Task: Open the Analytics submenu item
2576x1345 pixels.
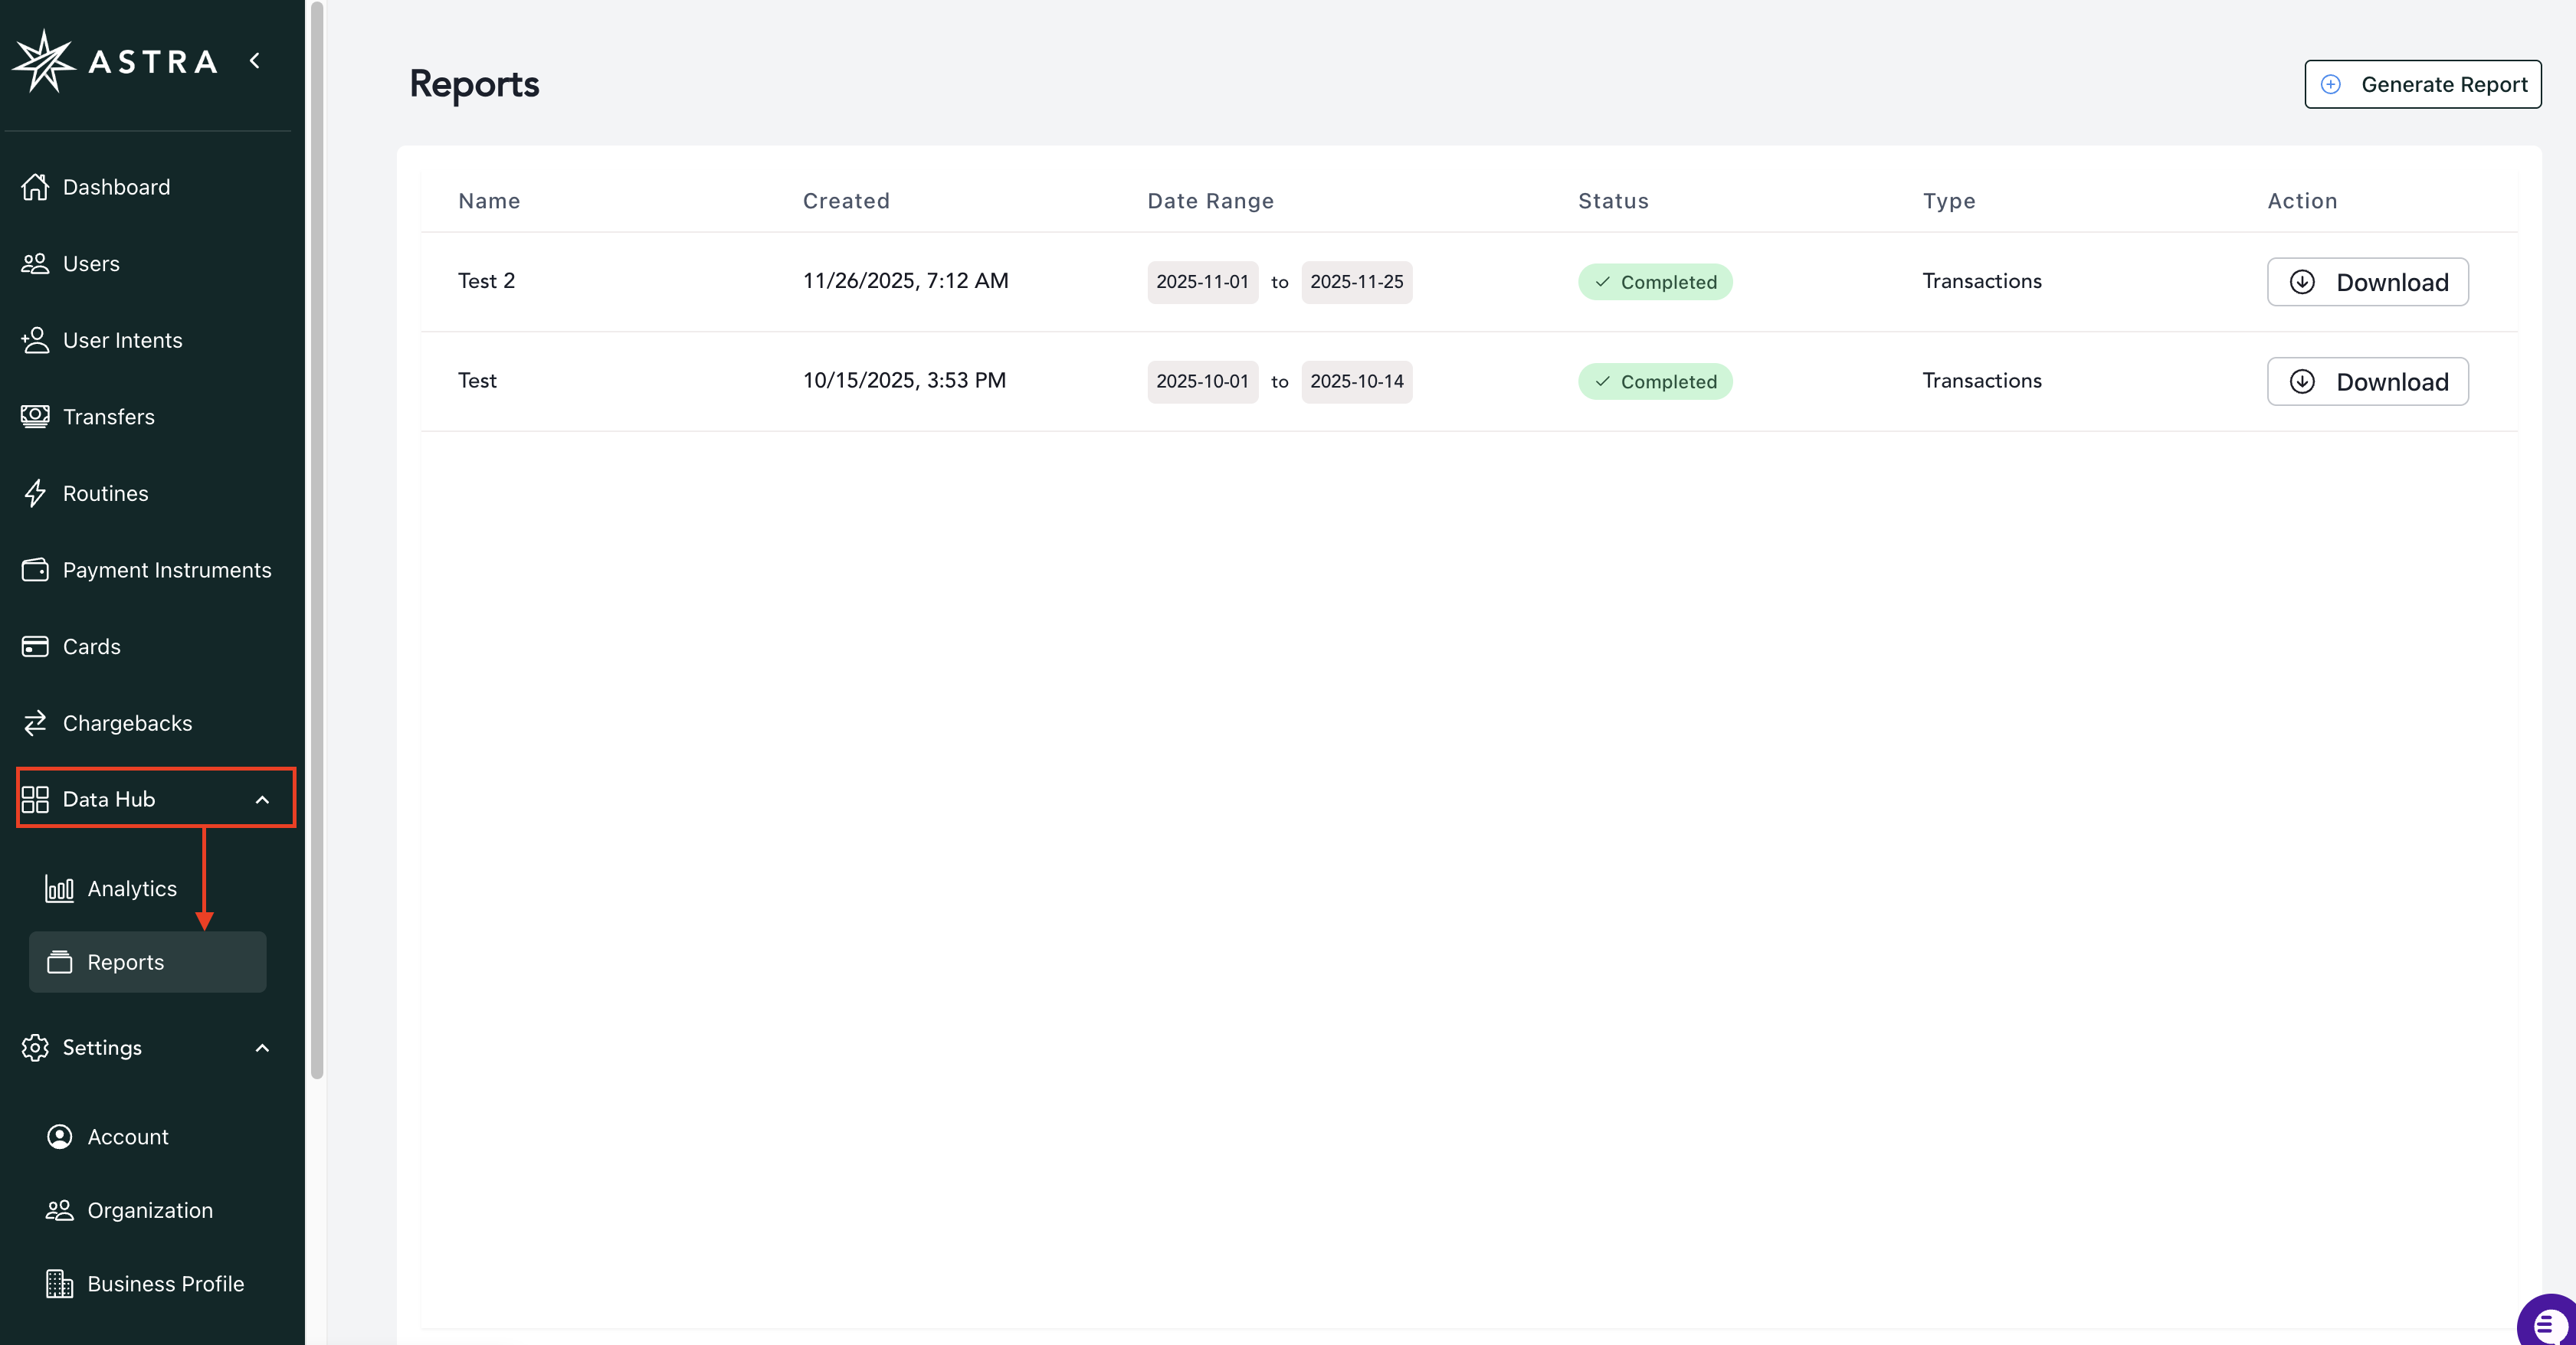Action: pyautogui.click(x=132, y=889)
